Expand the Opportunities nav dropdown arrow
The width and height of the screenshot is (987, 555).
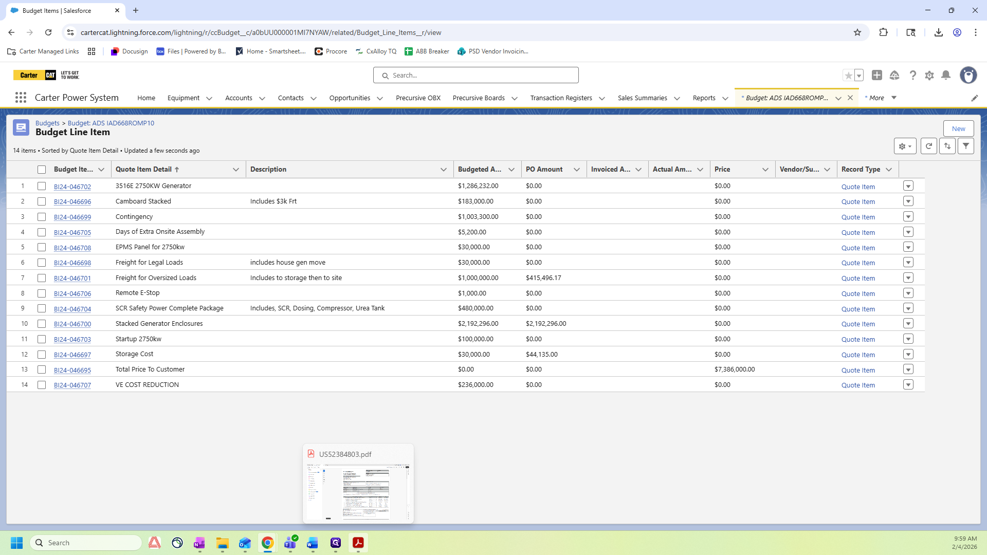(x=380, y=98)
